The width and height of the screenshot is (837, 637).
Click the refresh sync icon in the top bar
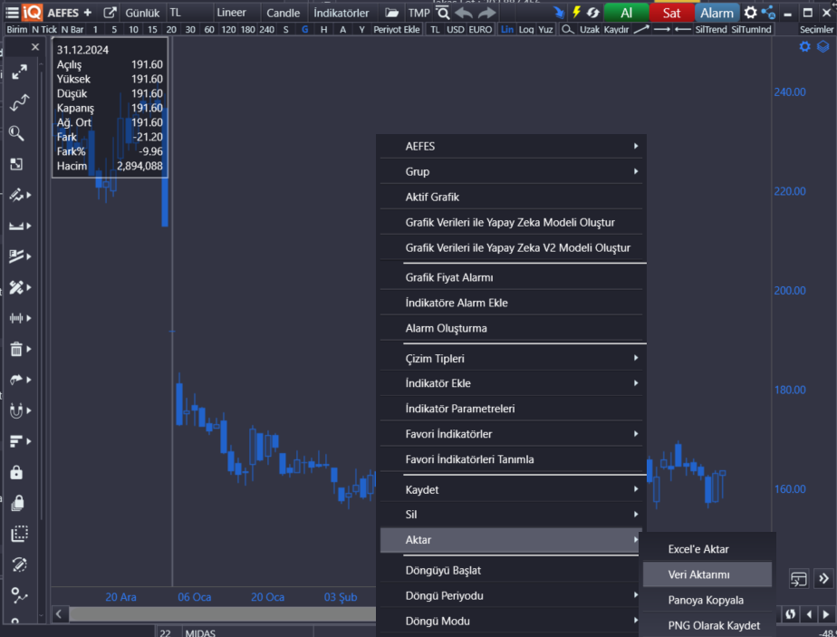tap(593, 13)
